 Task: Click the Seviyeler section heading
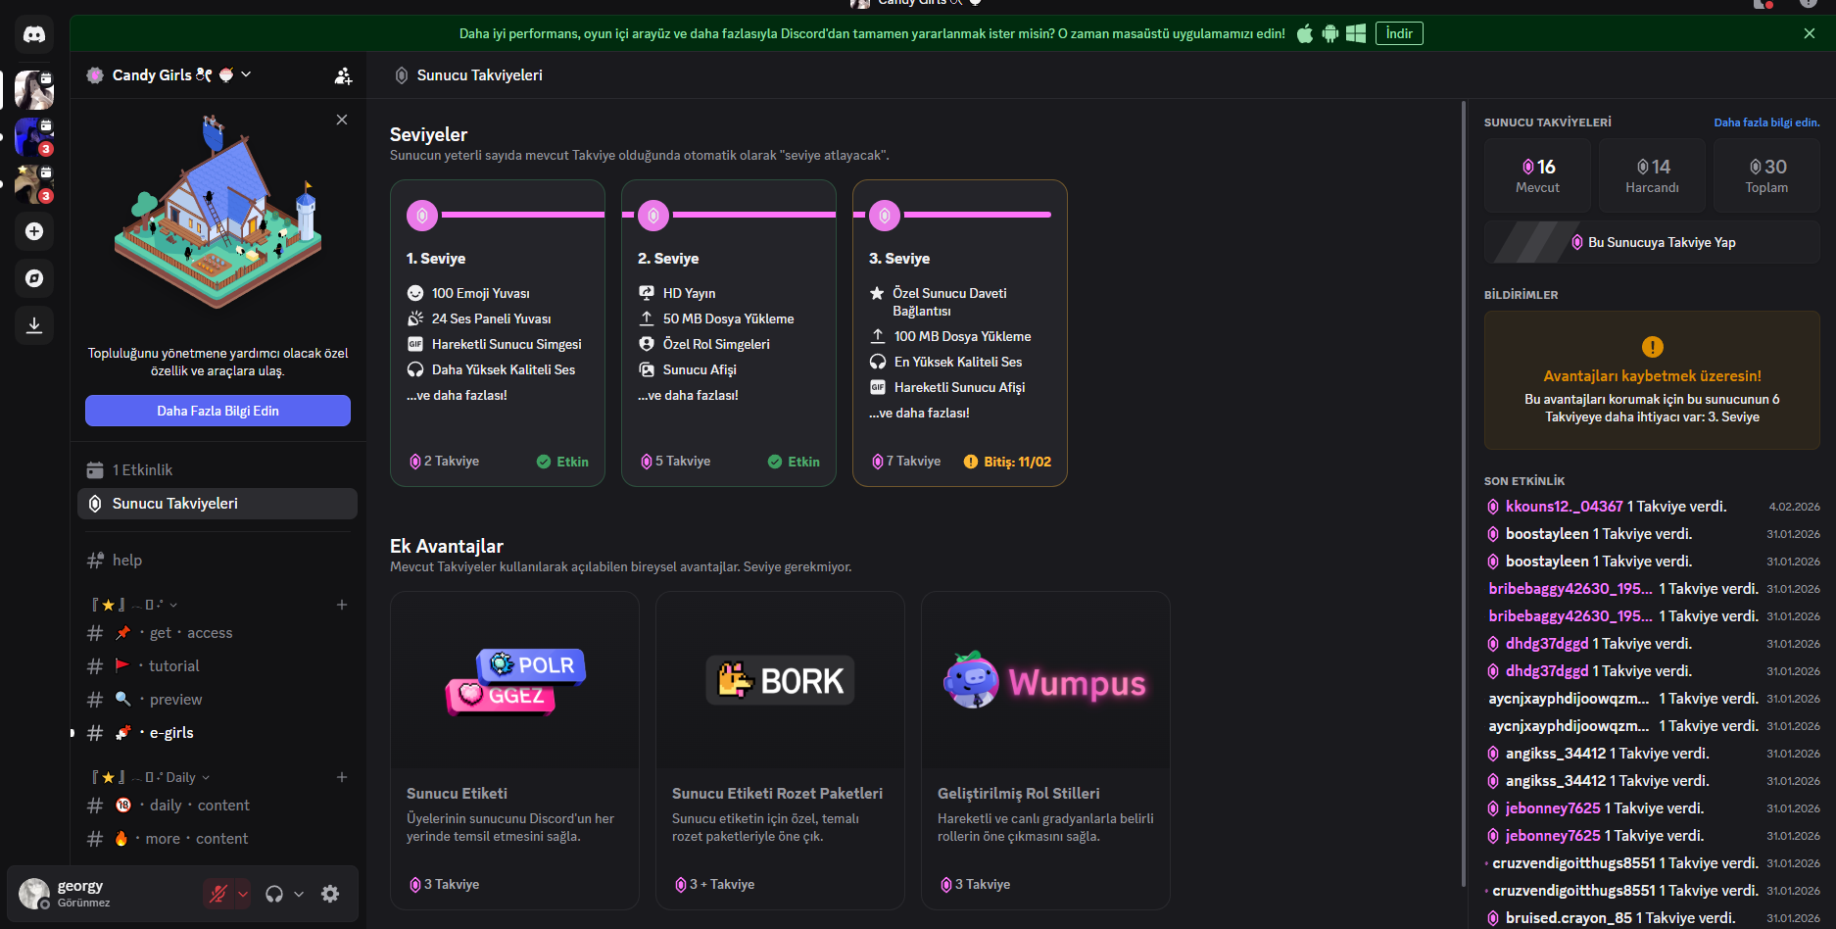tap(428, 134)
